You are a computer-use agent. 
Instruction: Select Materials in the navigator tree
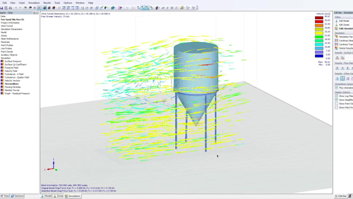pos(5,42)
